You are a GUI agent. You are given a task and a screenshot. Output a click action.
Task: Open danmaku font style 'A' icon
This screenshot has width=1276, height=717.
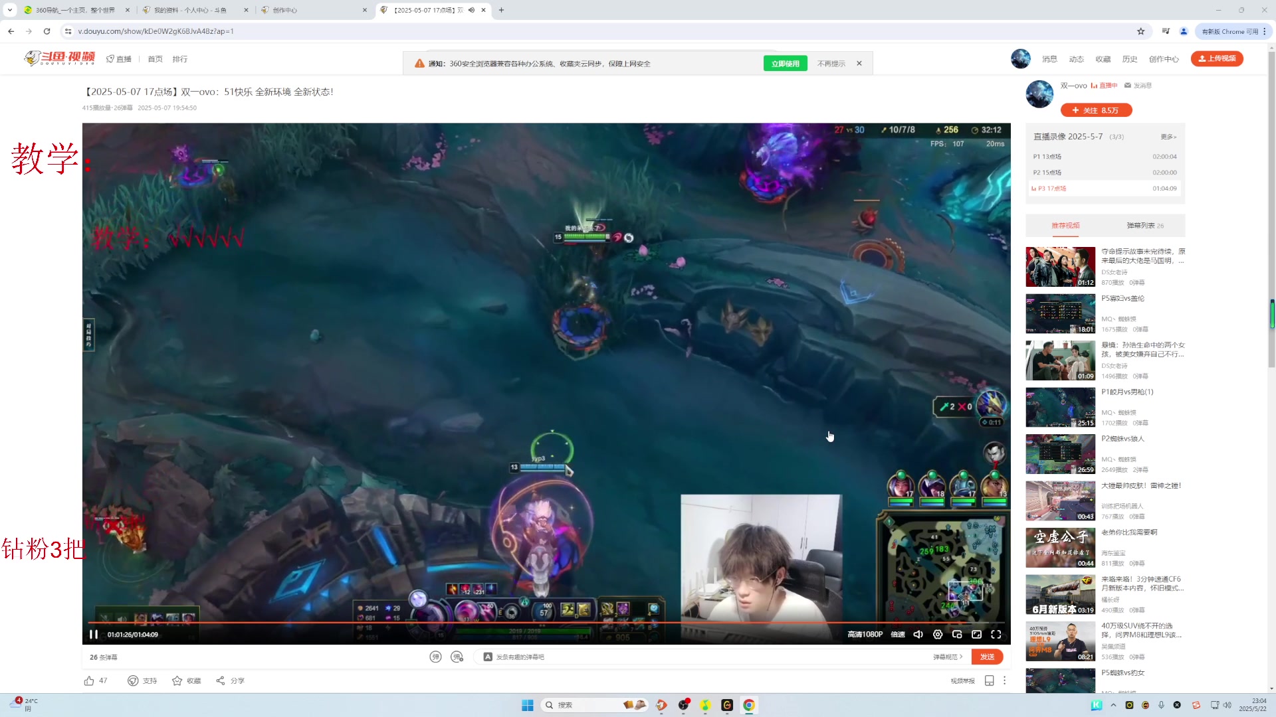(488, 657)
